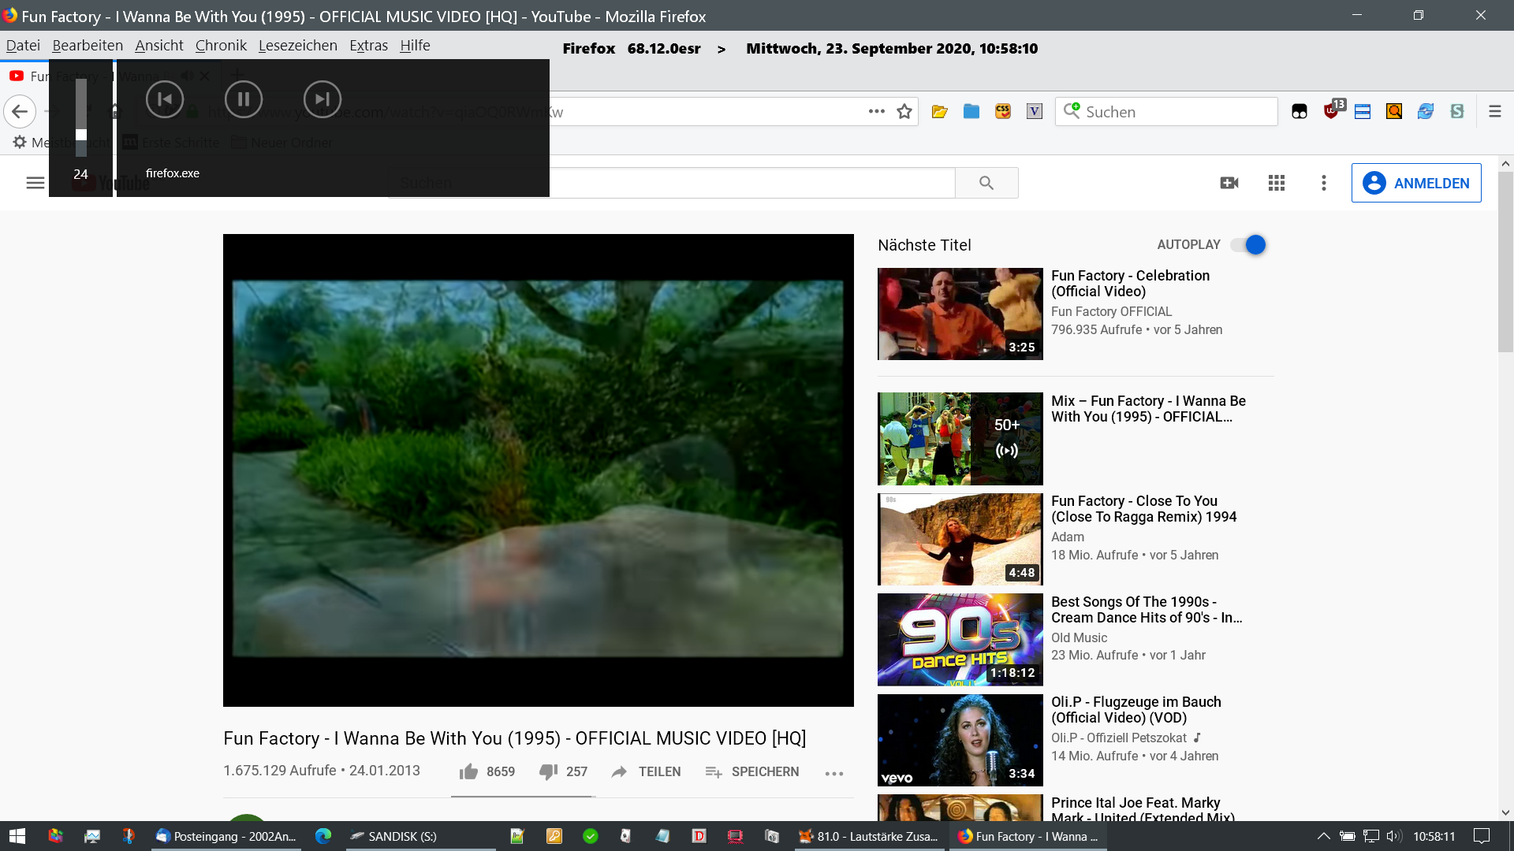Open Fun Factory Celebration video thumbnail
The image size is (1514, 851).
tap(960, 314)
